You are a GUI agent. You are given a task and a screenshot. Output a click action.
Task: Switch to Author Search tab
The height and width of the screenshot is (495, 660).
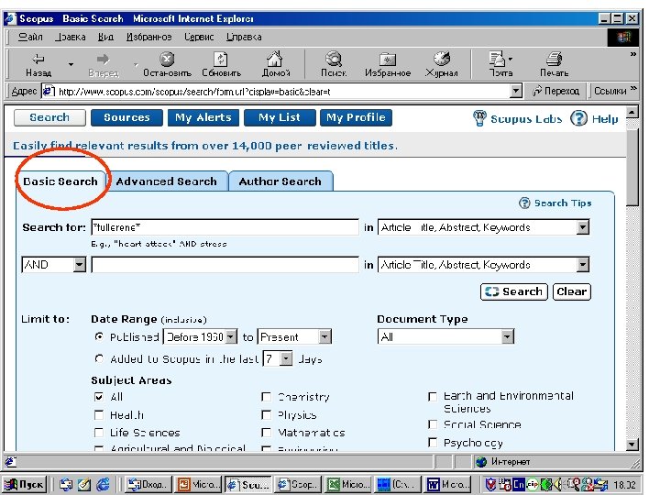[280, 181]
